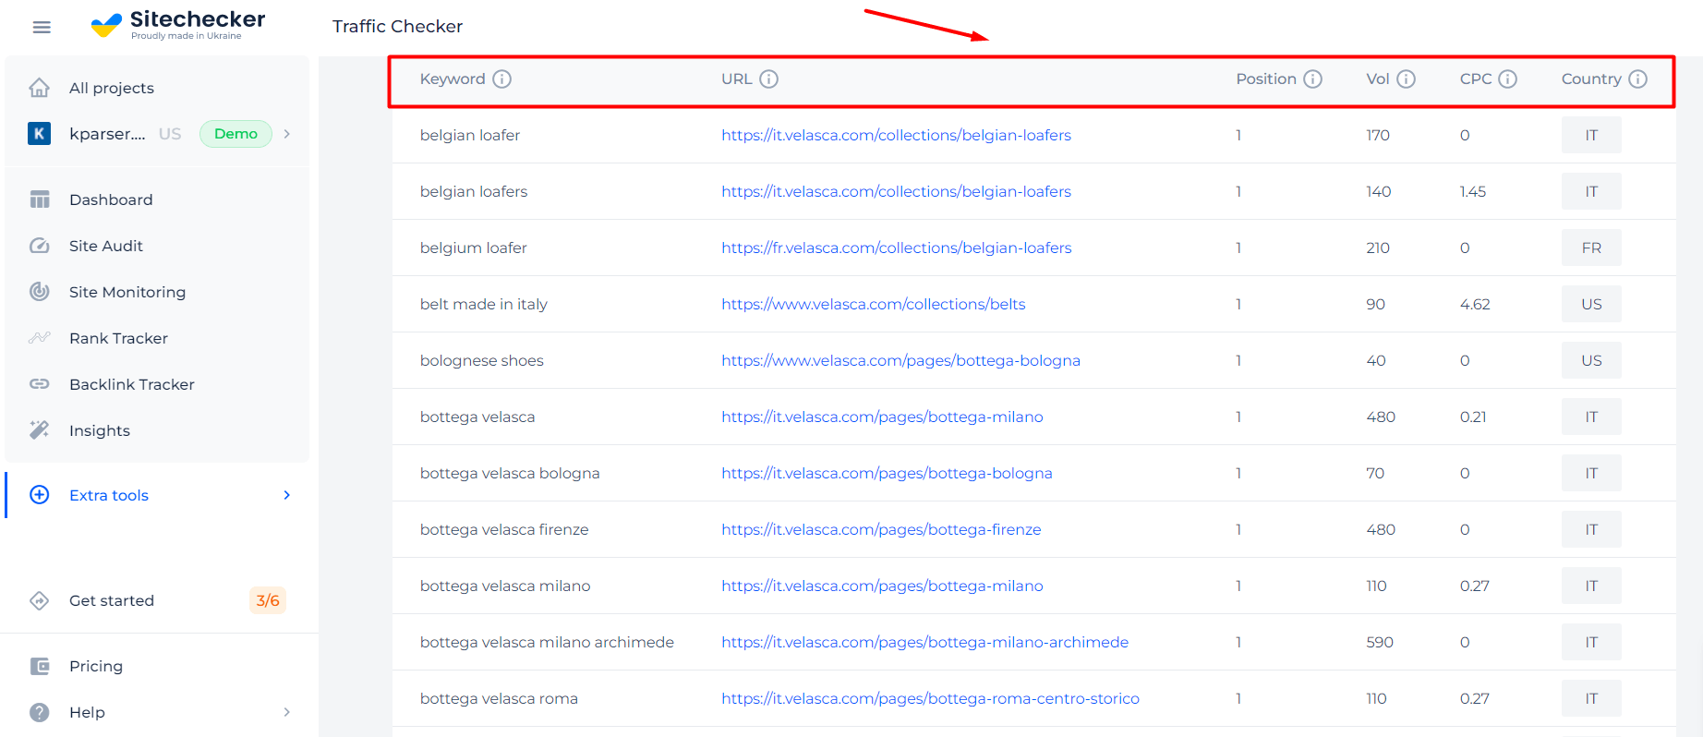Click volume value 590

[1380, 642]
